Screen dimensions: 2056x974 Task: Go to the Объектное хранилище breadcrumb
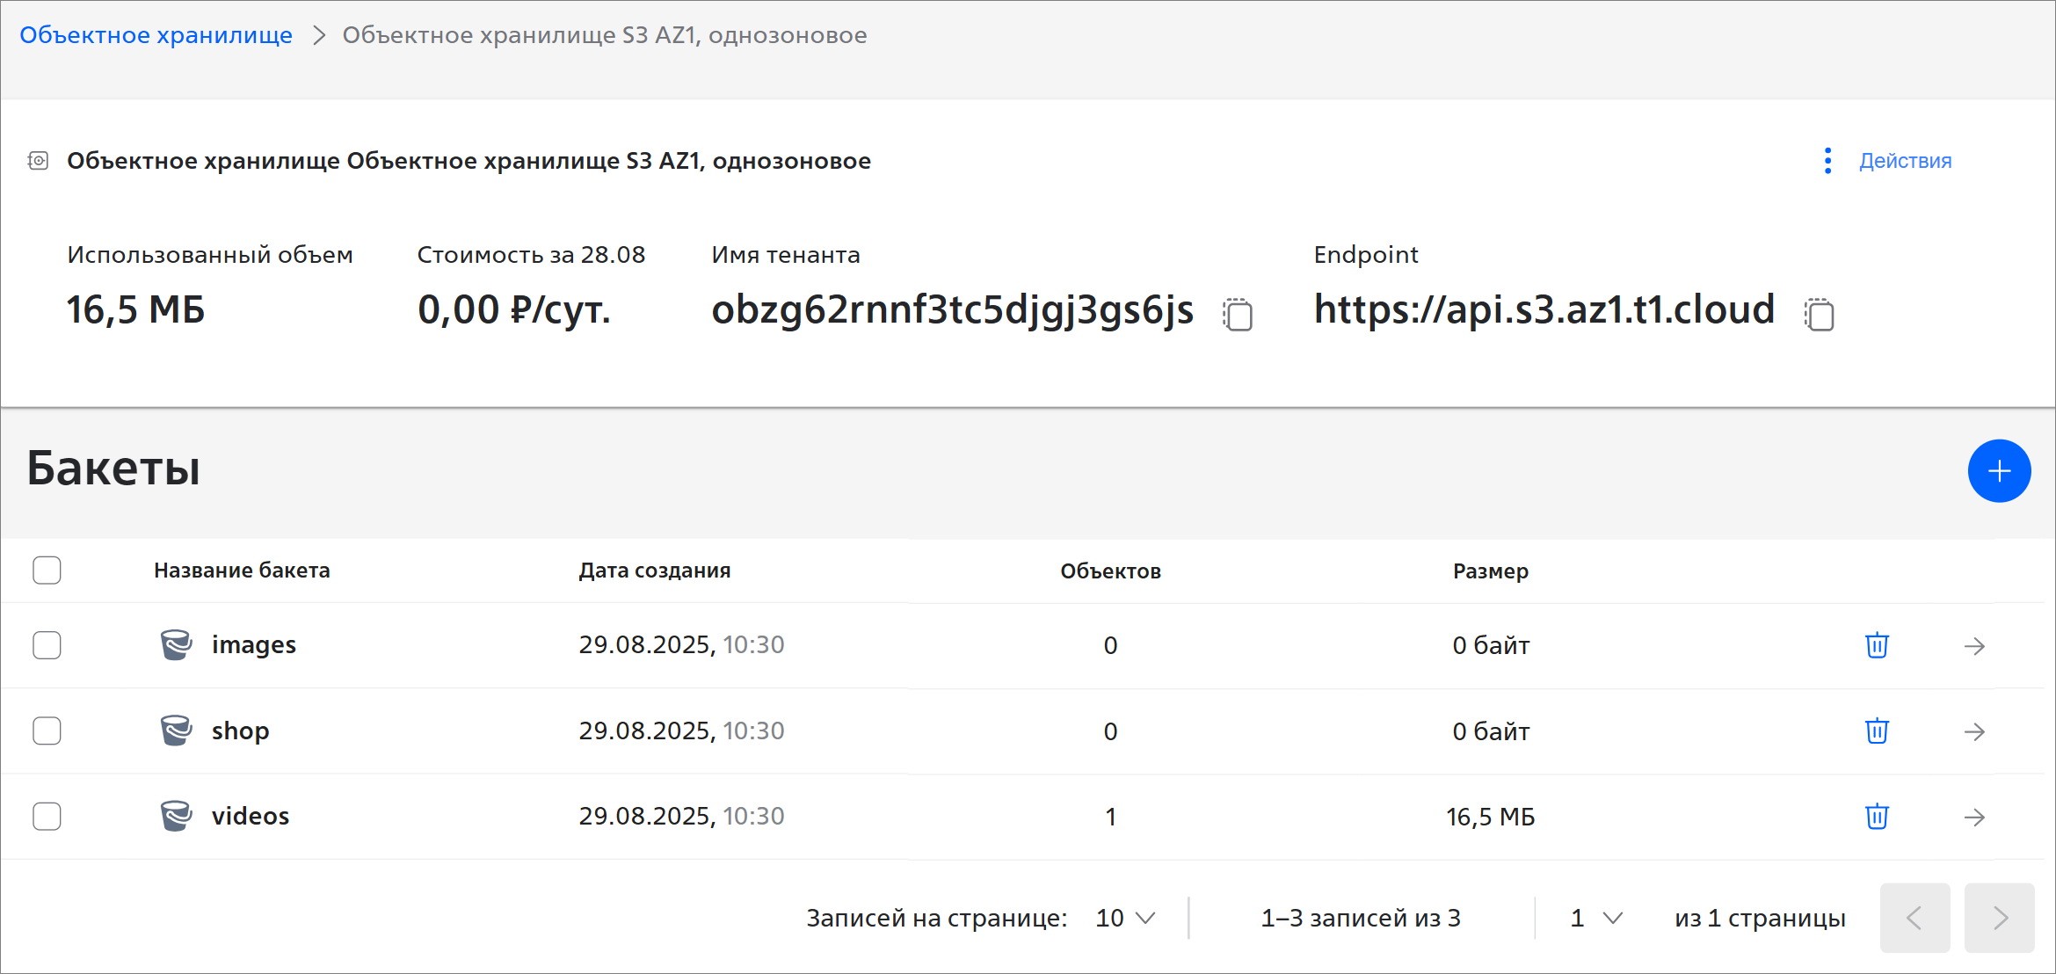[x=156, y=35]
